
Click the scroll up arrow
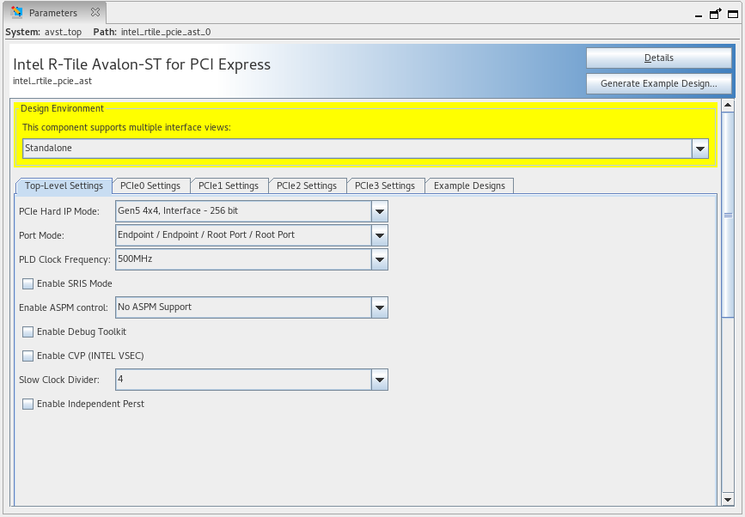tap(728, 106)
